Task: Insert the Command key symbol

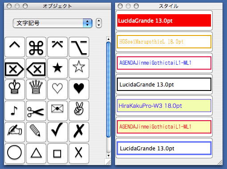Action: point(36,47)
